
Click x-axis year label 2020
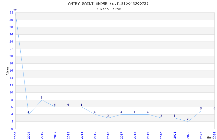click(162, 135)
